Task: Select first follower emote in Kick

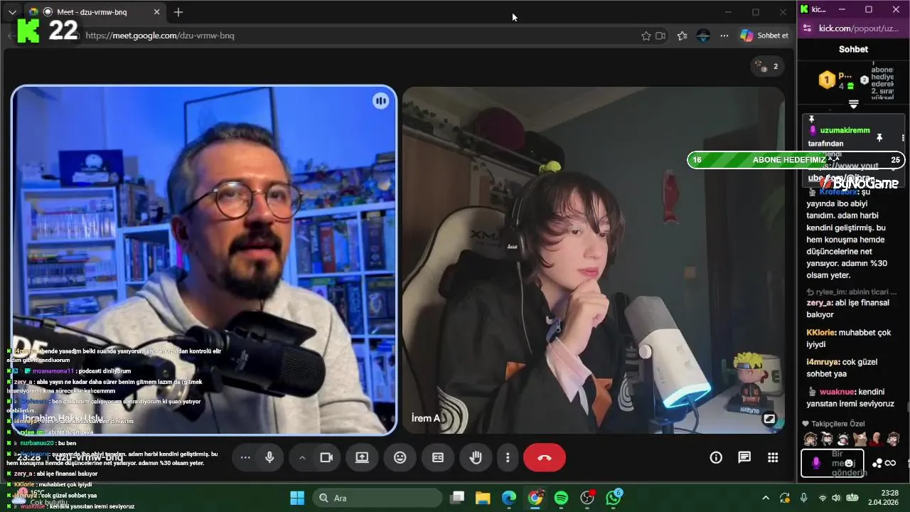Action: coord(810,439)
